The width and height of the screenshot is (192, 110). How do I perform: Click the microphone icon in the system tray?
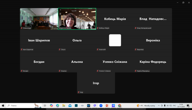(165, 105)
